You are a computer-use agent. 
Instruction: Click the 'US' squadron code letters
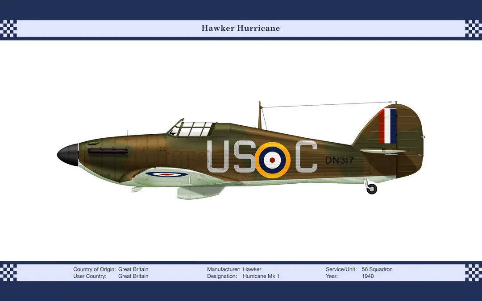[x=231, y=157]
